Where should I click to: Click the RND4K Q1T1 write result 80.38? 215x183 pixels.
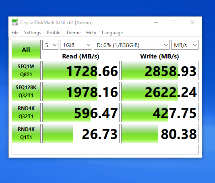click(x=160, y=133)
